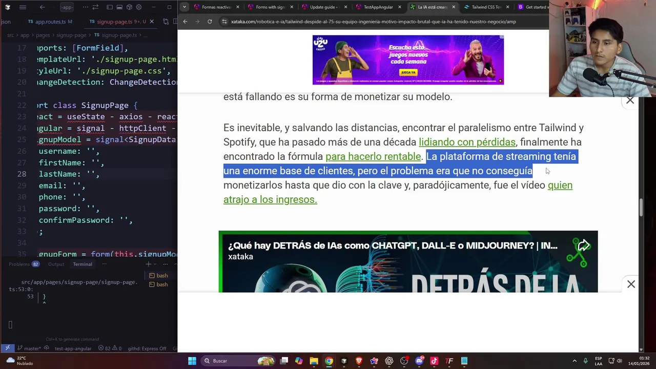Open the Problems panel tab
656x369 pixels.
coord(24,264)
